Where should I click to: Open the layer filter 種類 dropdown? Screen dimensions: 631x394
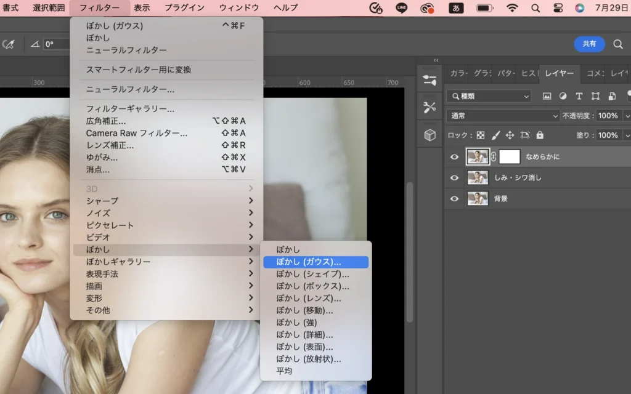489,96
